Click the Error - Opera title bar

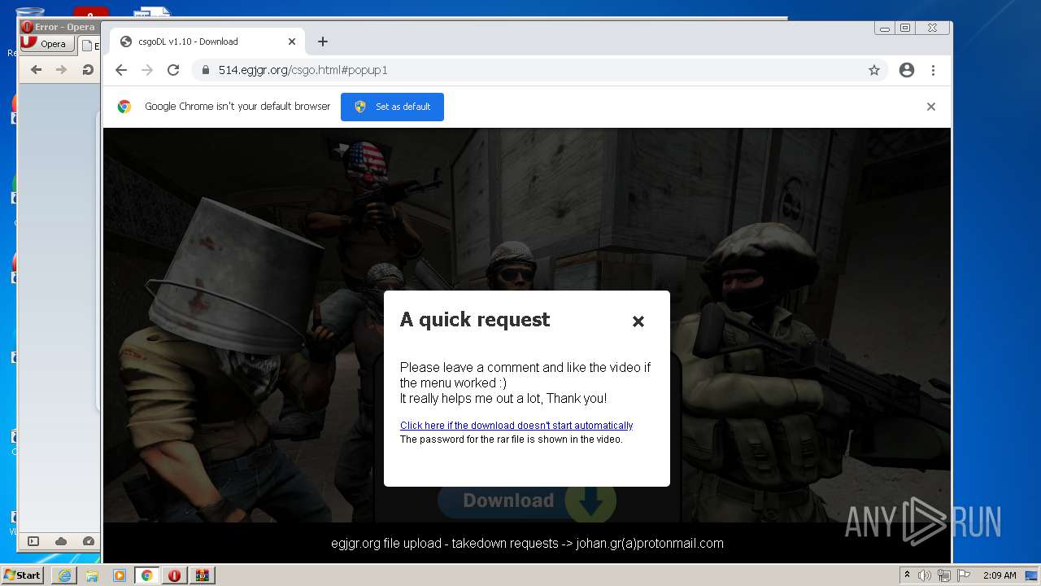coord(59,27)
